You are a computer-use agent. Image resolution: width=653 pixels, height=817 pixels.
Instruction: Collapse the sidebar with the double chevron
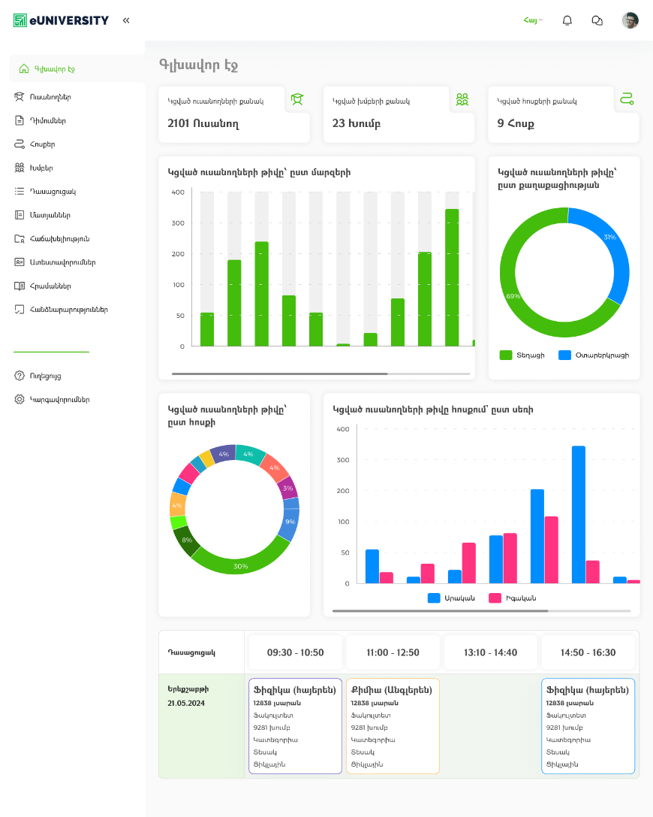[125, 20]
